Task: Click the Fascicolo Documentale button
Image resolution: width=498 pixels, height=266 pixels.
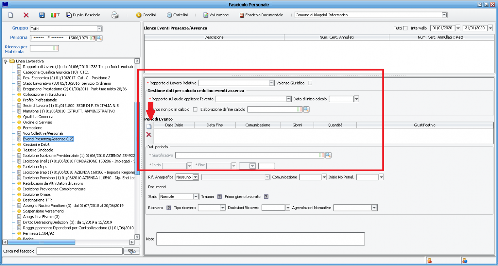Action: [x=261, y=15]
